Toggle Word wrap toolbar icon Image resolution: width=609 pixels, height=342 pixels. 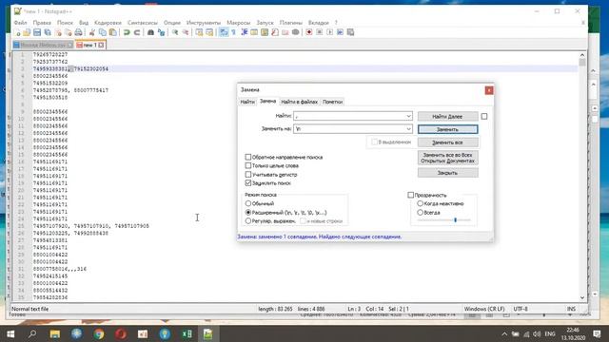[224, 32]
